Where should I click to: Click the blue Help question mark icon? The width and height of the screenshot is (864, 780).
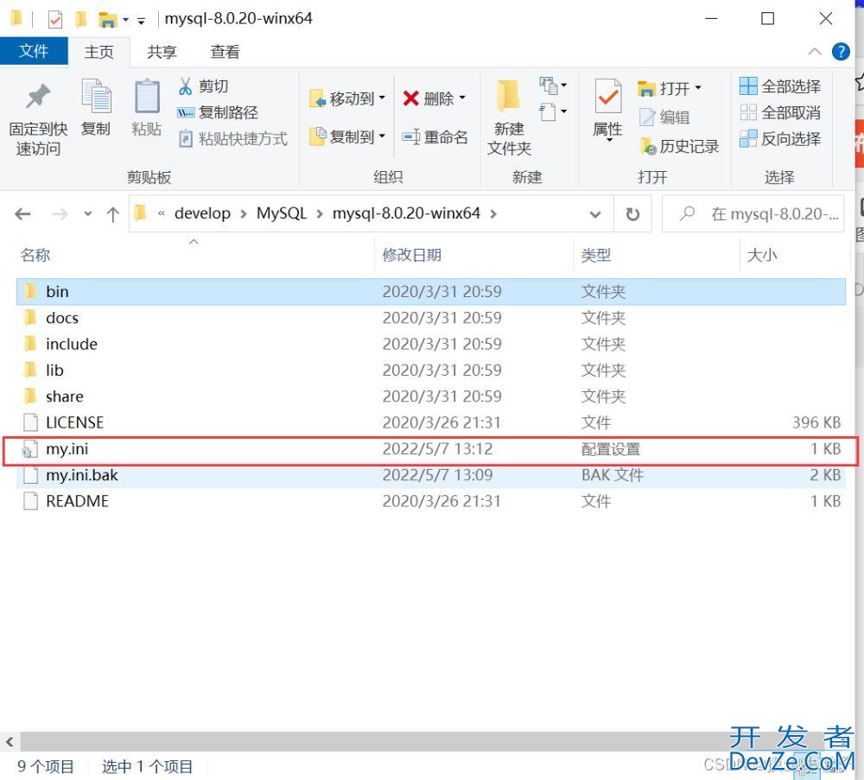coord(841,52)
